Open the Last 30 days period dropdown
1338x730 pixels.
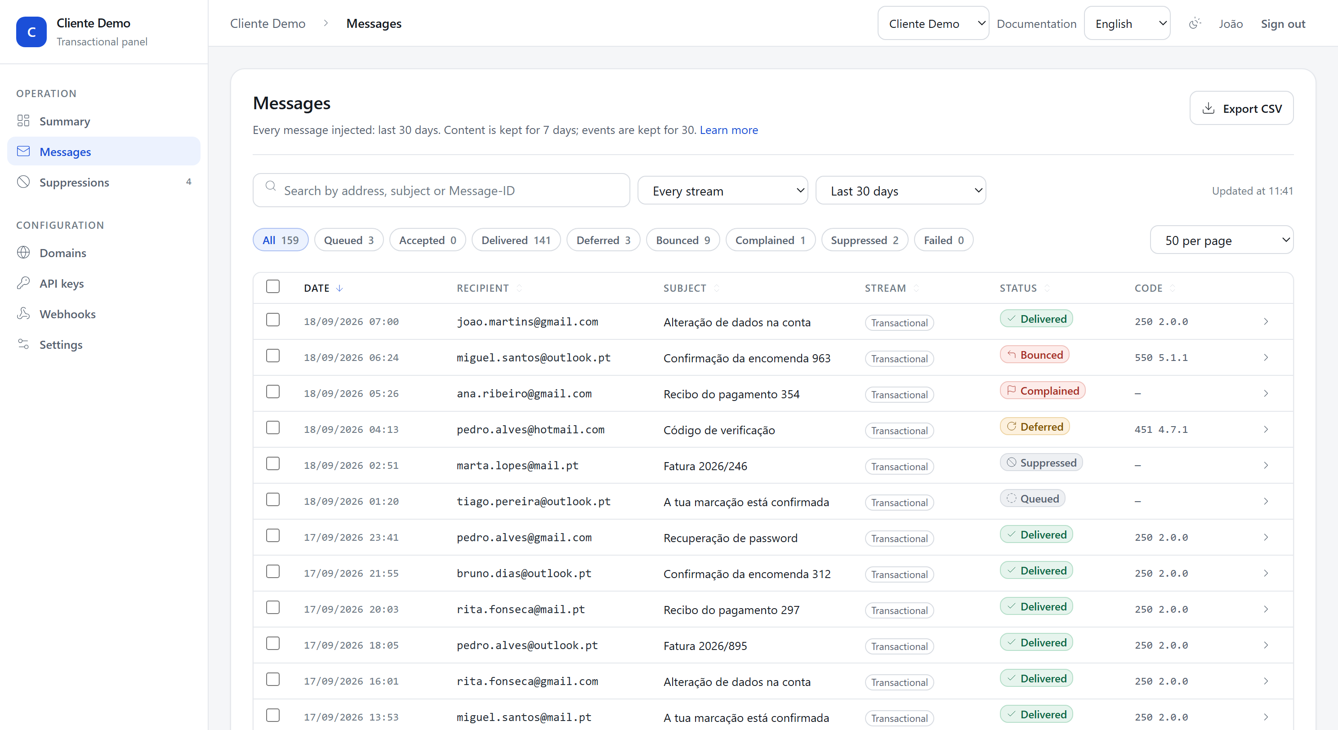pos(901,191)
